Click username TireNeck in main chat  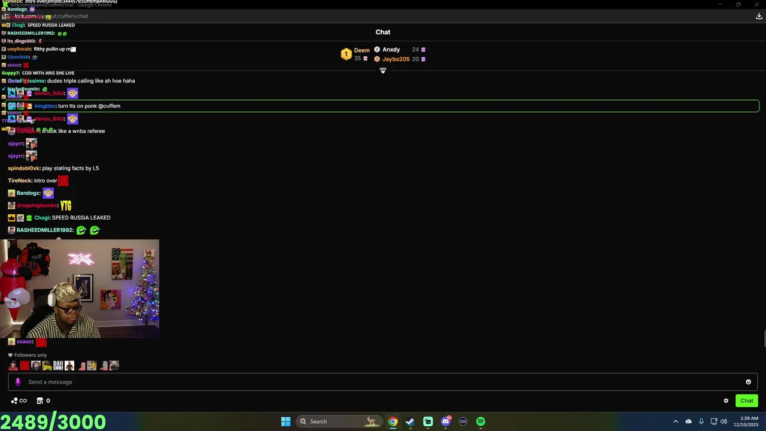[20, 181]
